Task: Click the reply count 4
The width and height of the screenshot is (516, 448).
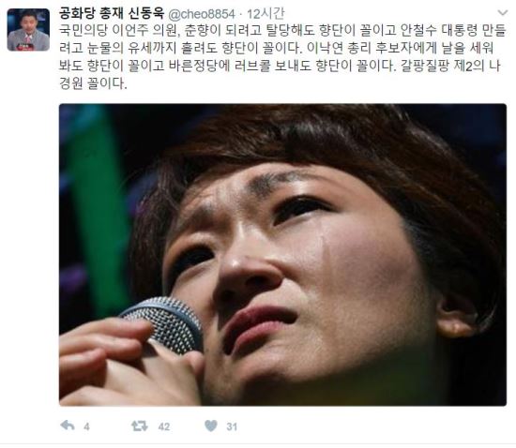Action: [86, 426]
